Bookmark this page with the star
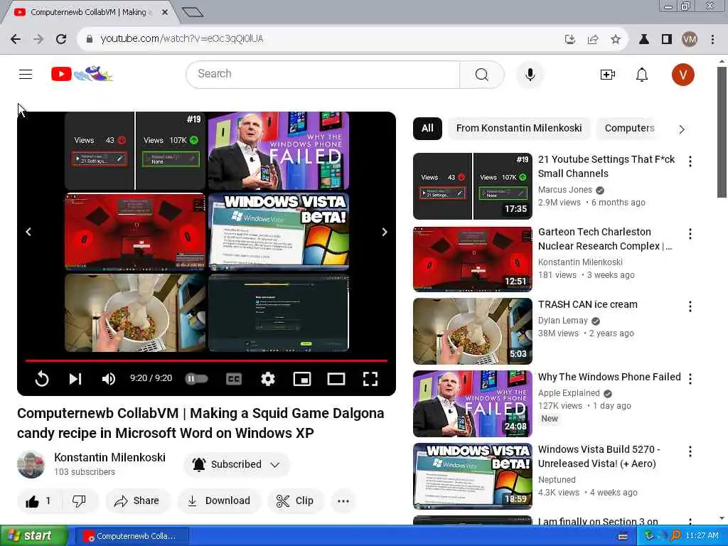The image size is (728, 546). (x=616, y=39)
